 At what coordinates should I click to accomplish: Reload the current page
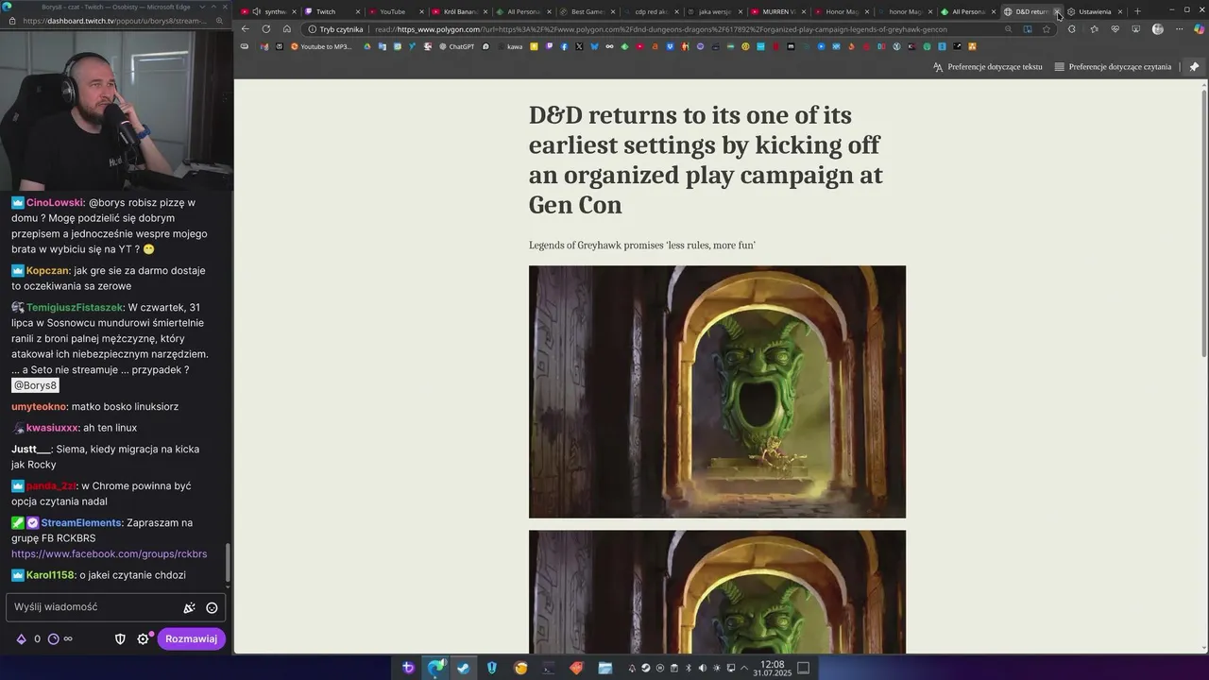pos(266,29)
